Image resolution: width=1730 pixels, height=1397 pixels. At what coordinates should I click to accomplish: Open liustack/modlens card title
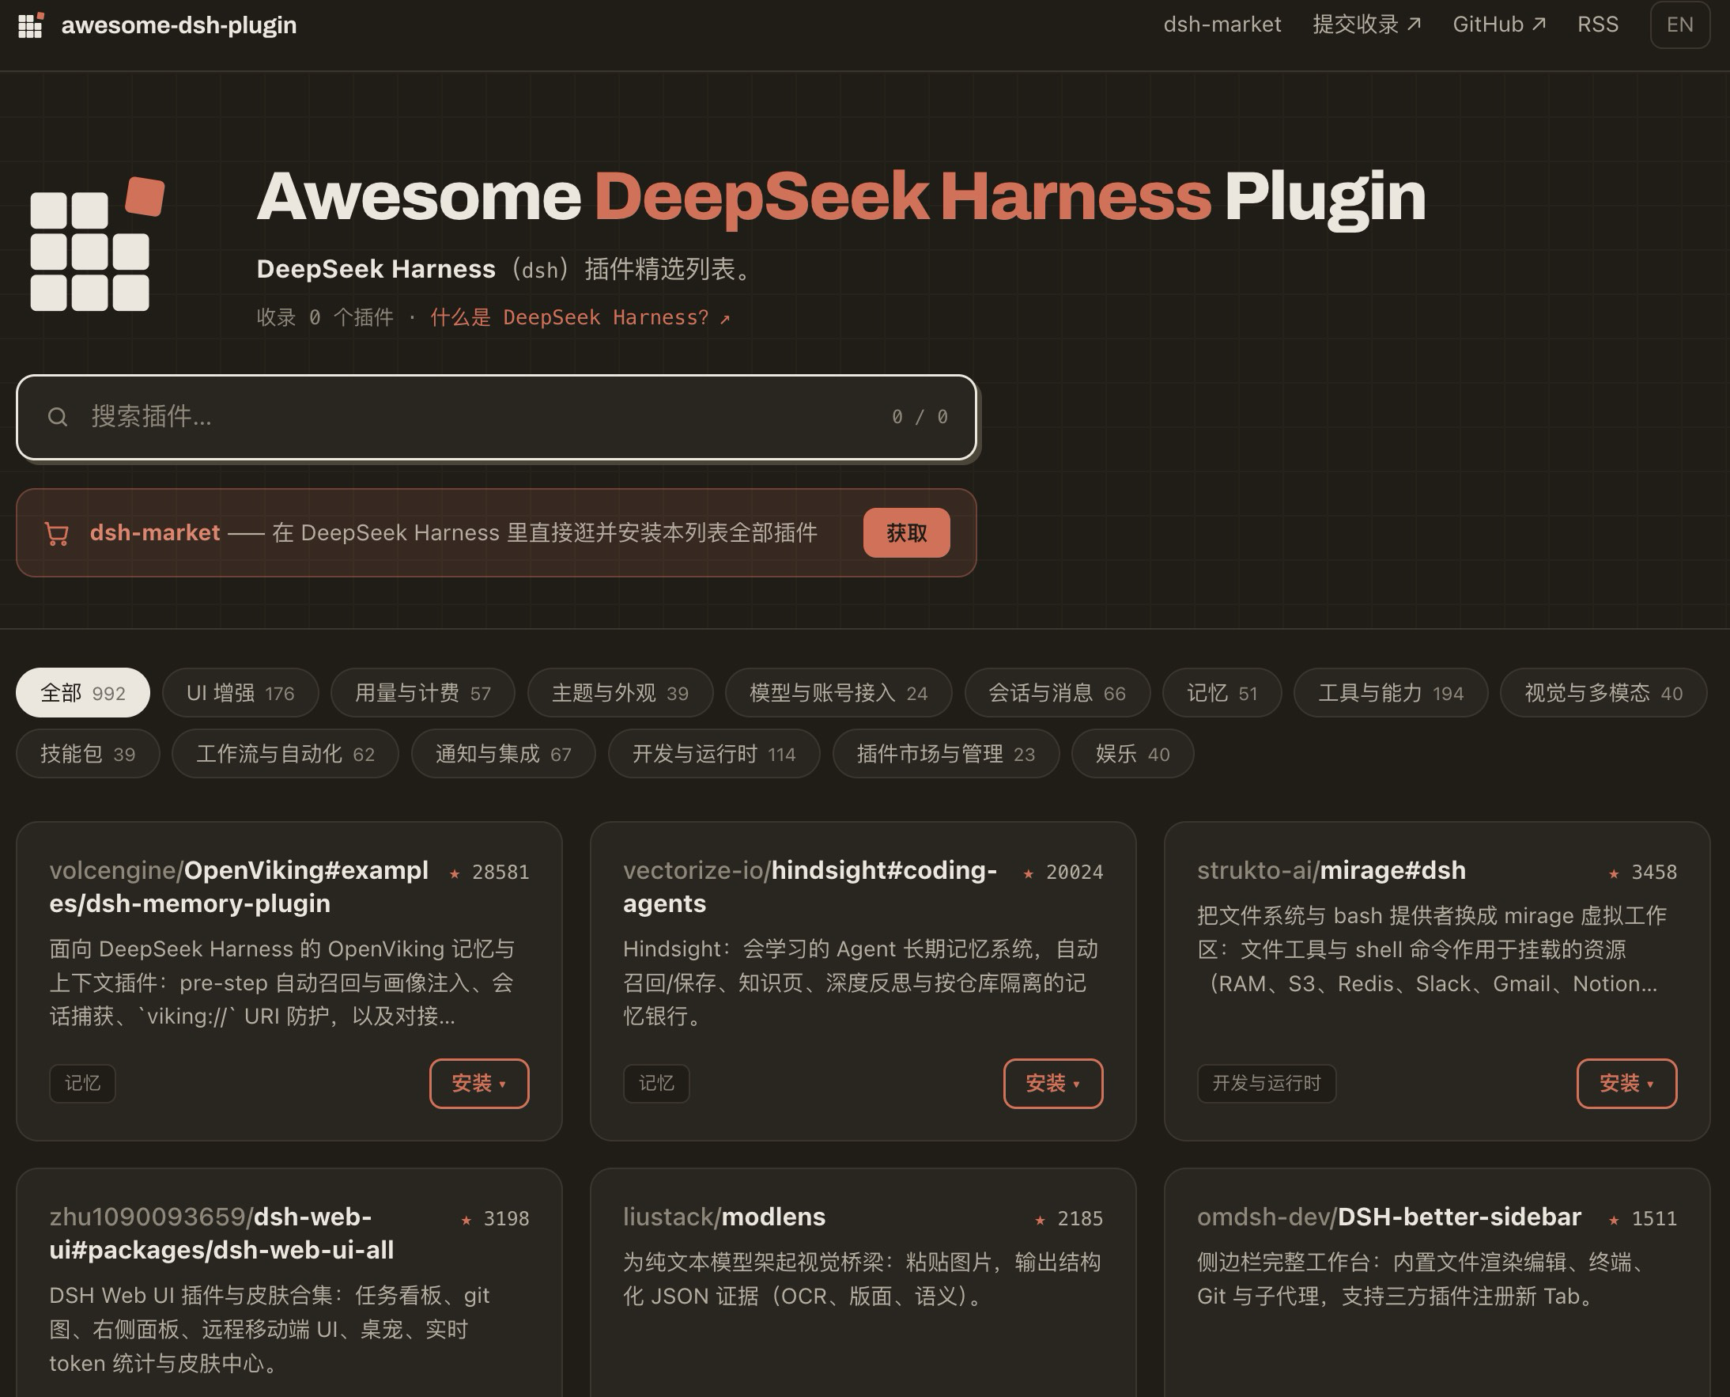click(x=723, y=1217)
